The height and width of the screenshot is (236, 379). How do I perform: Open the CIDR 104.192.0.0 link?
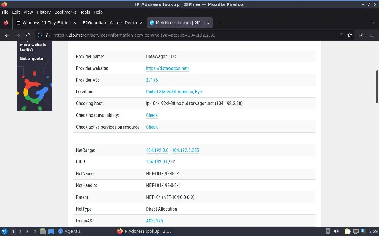coord(157,162)
